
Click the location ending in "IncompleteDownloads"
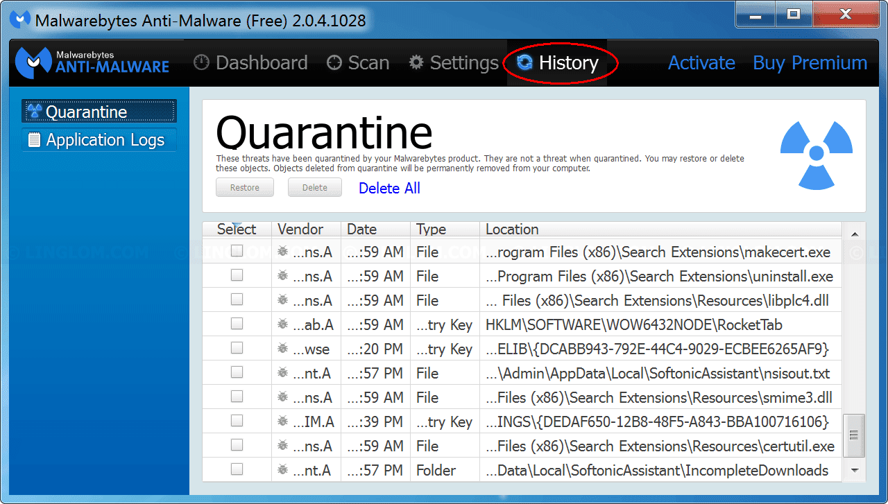(x=657, y=470)
